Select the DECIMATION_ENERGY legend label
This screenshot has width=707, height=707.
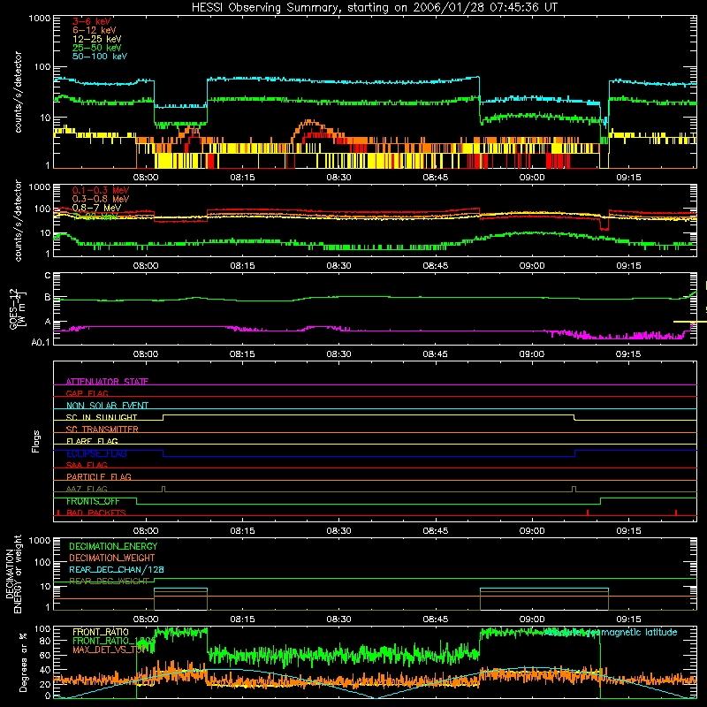pos(113,546)
